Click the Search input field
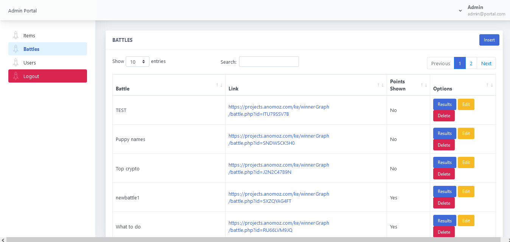This screenshot has width=510, height=242. (x=269, y=62)
